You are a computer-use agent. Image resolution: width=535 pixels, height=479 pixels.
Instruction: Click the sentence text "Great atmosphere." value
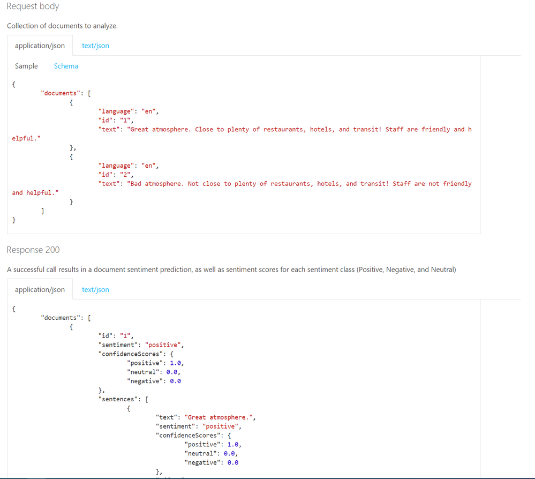218,417
